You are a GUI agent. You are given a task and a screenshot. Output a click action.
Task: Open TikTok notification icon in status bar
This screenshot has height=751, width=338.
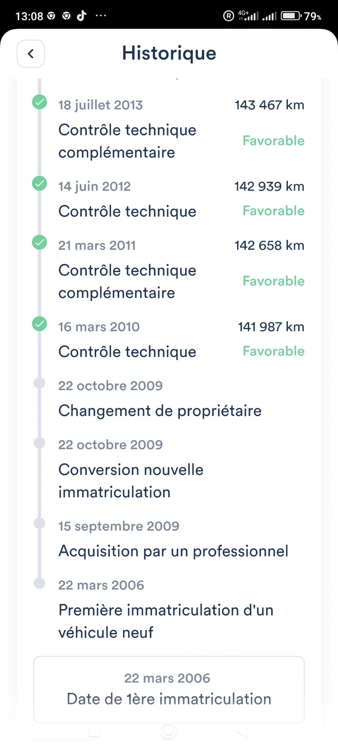82,16
